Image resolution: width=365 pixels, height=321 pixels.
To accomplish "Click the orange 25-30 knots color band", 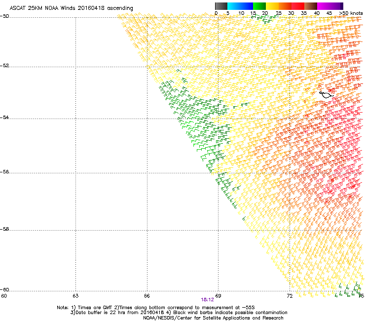I will click(285, 6).
